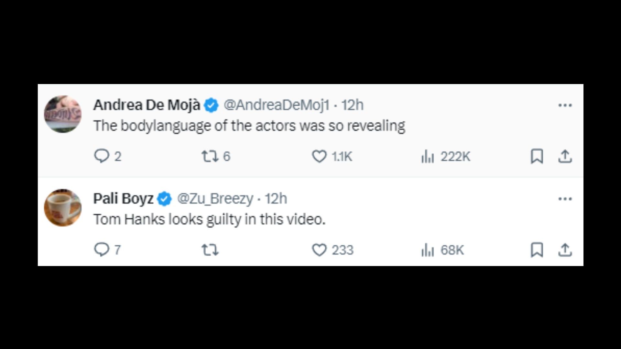Viewport: 621px width, 349px height.
Task: Click Andrea De Mojà's verified badge
Action: pos(211,105)
